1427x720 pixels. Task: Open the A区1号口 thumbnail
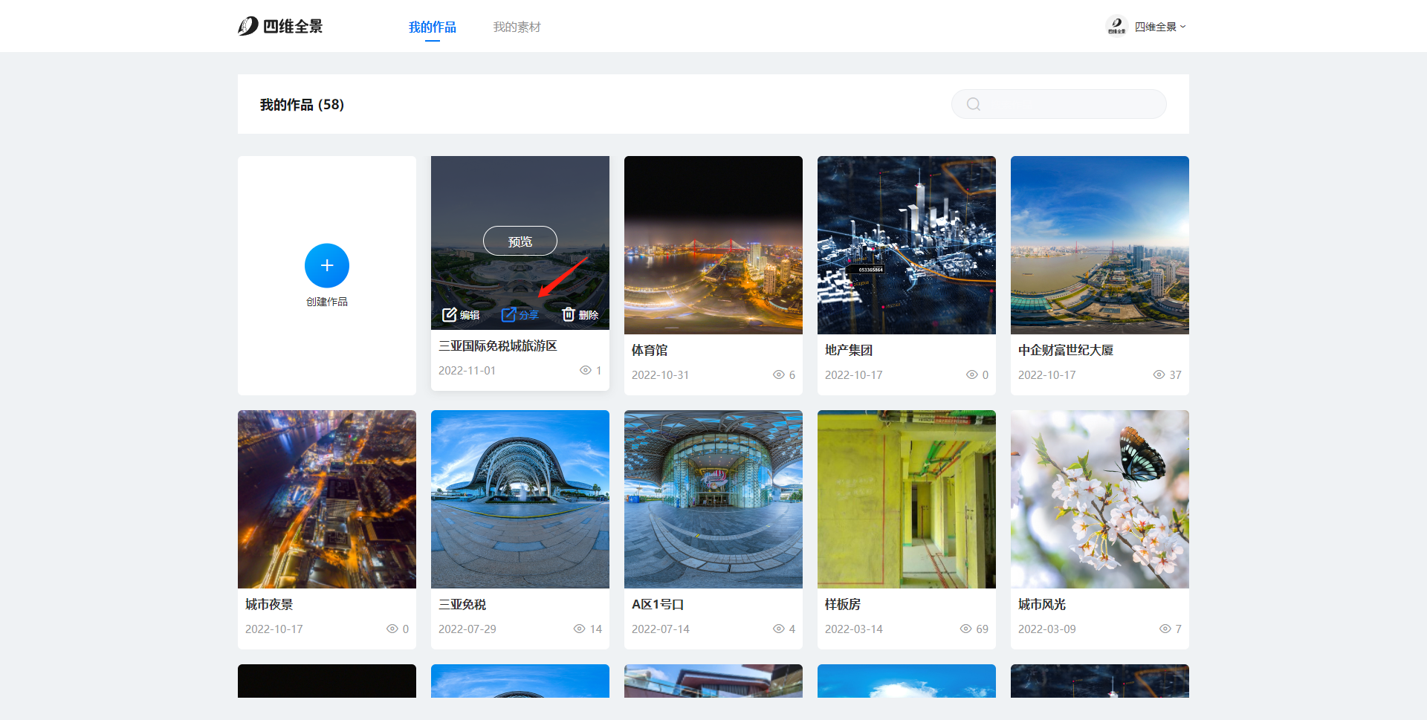click(713, 499)
